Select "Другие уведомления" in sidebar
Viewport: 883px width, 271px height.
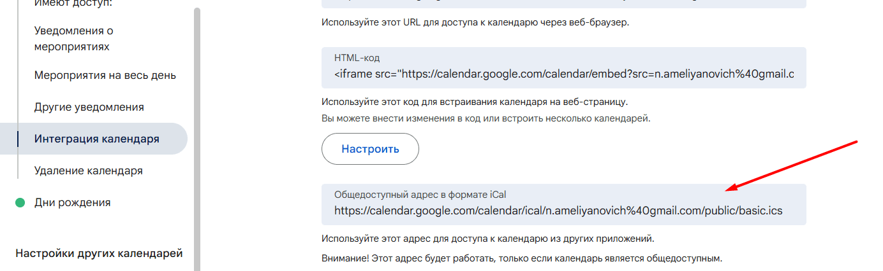[89, 107]
